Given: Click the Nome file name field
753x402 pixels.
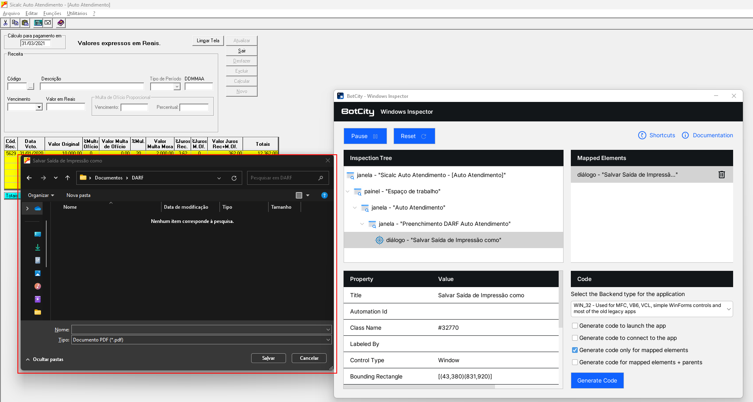Looking at the screenshot, I should point(199,330).
